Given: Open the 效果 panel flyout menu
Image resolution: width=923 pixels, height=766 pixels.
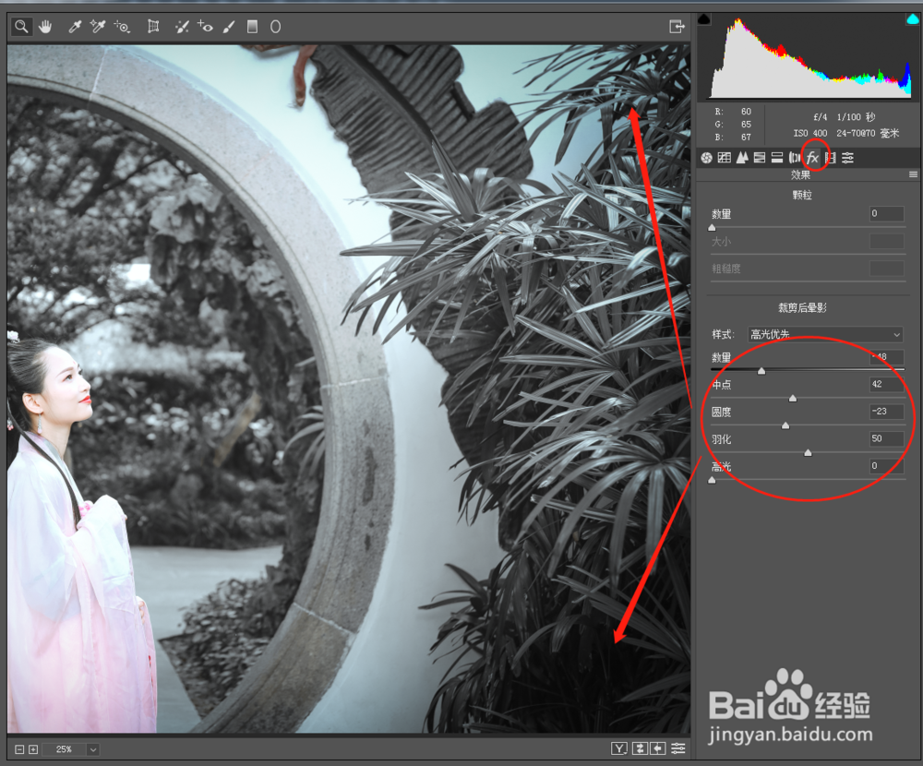Looking at the screenshot, I should 913,174.
